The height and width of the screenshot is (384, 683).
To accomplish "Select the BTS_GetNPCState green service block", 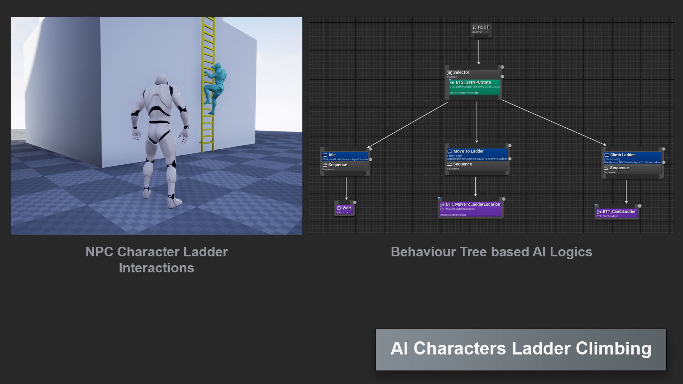I will tap(475, 87).
